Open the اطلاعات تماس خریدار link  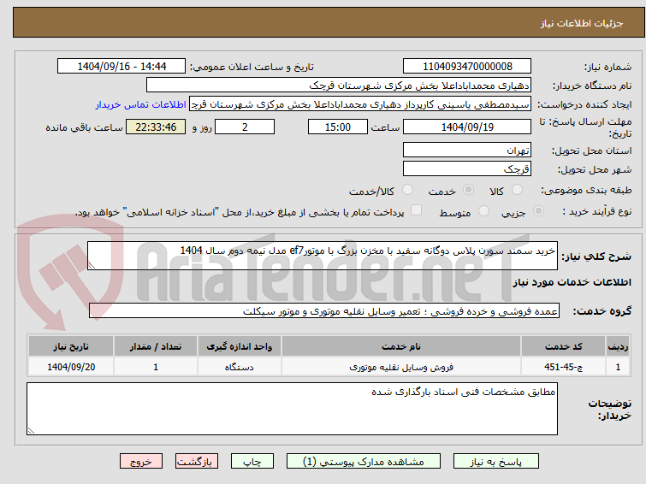tap(141, 104)
